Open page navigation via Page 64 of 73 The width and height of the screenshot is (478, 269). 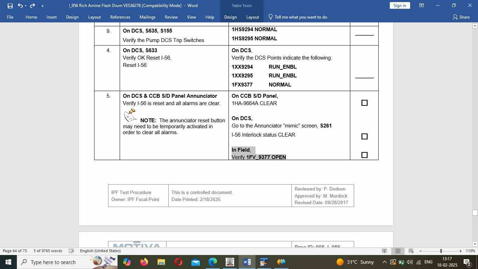[x=15, y=251]
